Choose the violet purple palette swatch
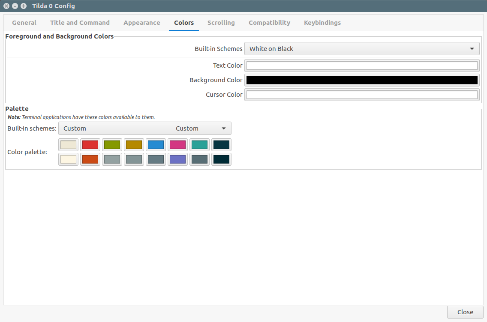 [177, 159]
